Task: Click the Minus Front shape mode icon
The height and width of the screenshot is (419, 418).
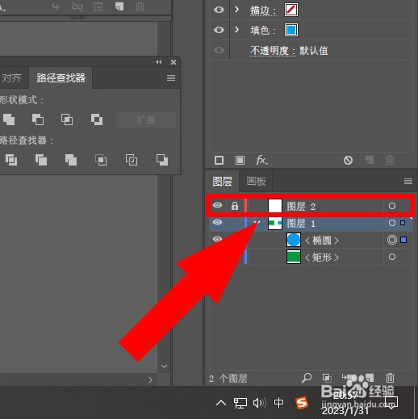Action: coord(38,119)
